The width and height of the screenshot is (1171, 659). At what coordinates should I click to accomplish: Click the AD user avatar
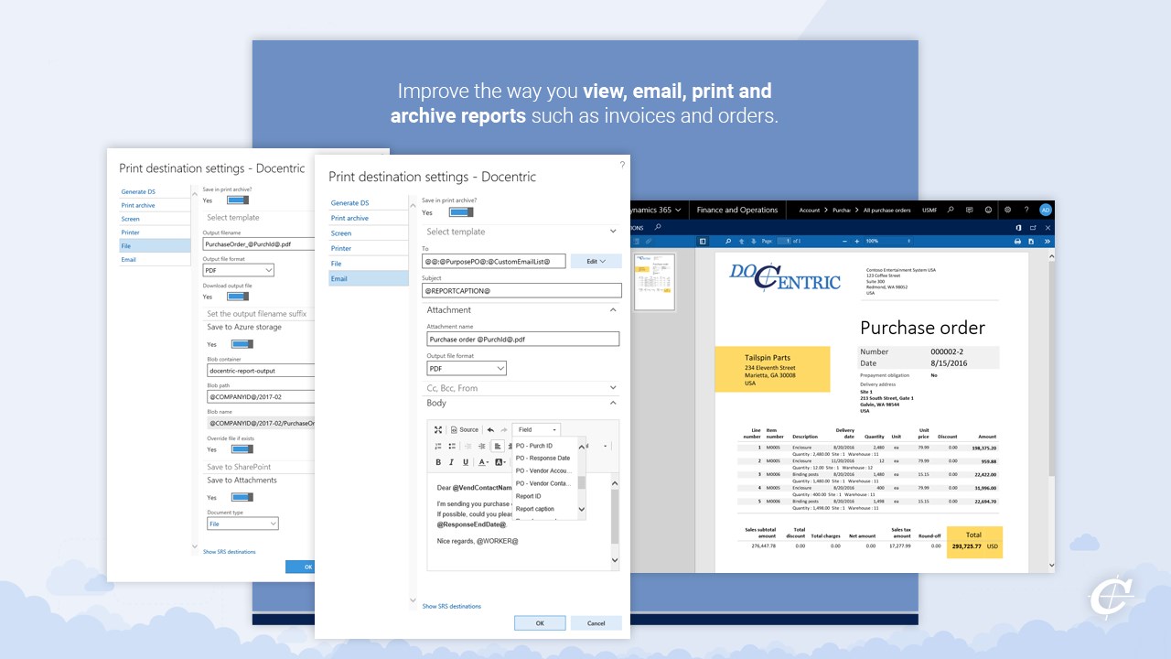(x=1046, y=210)
